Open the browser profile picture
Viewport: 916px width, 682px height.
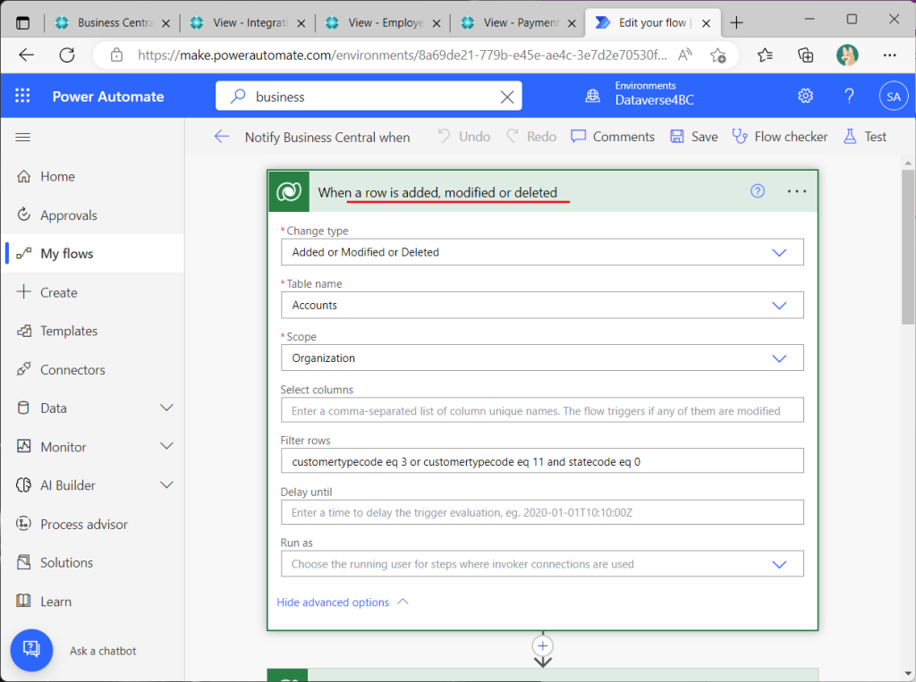[x=847, y=55]
